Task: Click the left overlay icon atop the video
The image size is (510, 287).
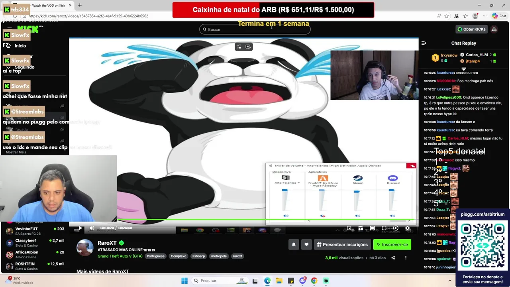Action: point(239,47)
